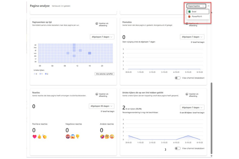The image size is (239, 159).
Task: Toggle View channel breakdown in Promoties card
Action: [178, 78]
